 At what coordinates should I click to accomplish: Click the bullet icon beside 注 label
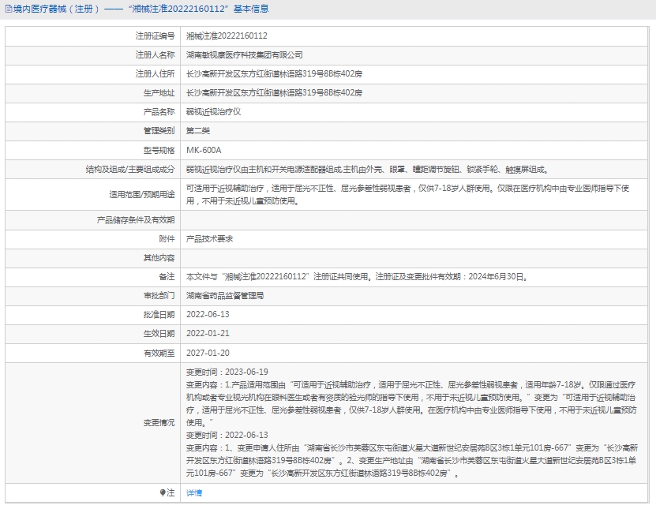[x=163, y=492]
